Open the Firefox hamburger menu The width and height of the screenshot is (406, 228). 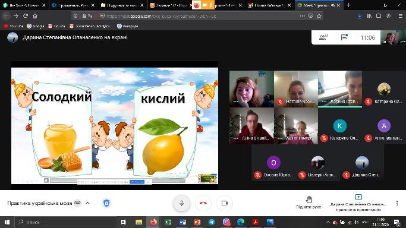(x=400, y=16)
